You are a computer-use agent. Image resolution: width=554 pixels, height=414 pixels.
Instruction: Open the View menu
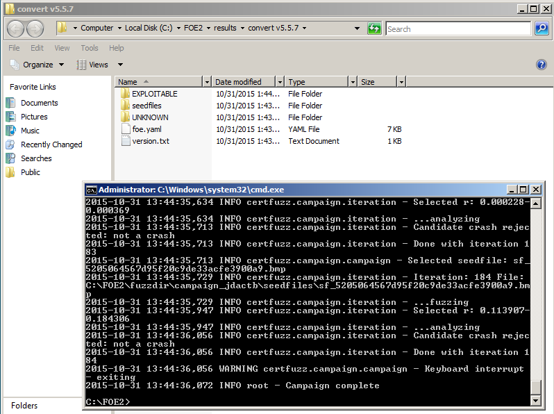tap(62, 48)
